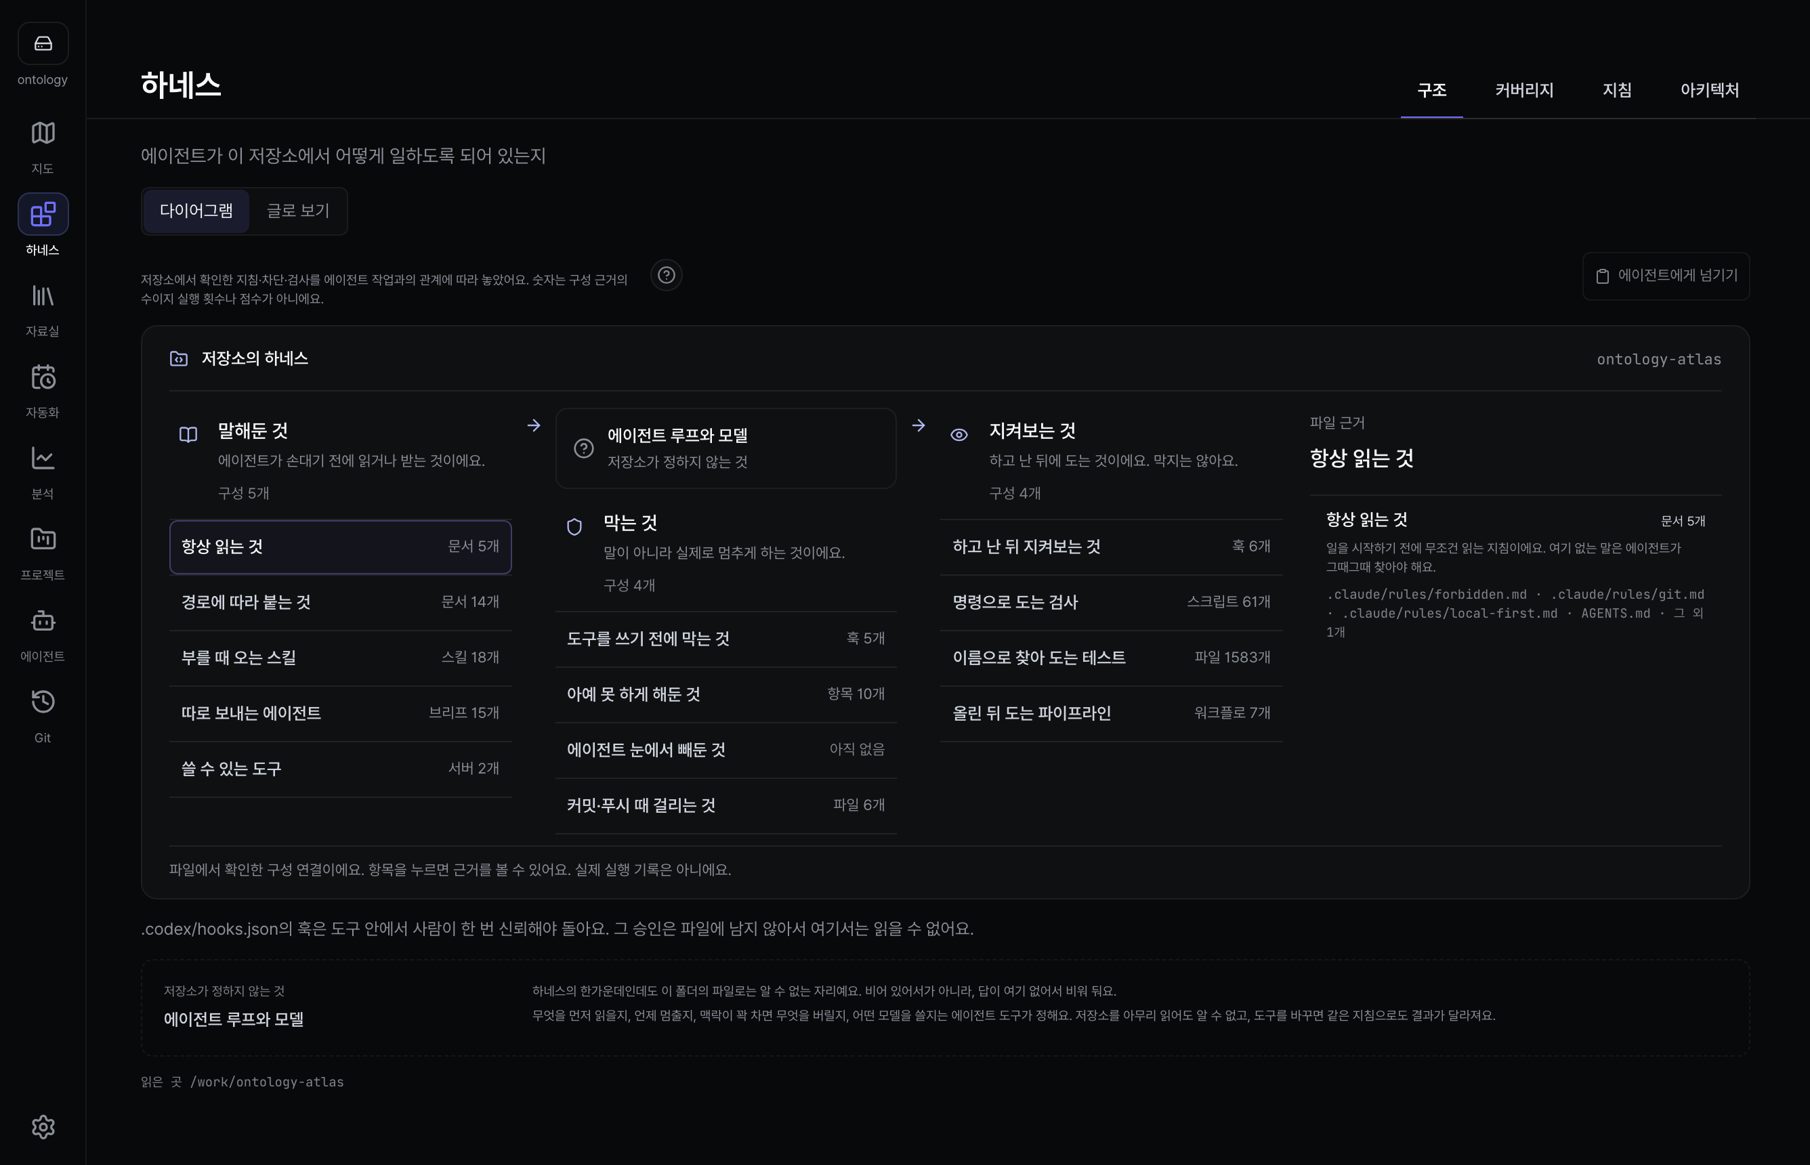
Task: Open settings gear in sidebar
Action: 43,1127
